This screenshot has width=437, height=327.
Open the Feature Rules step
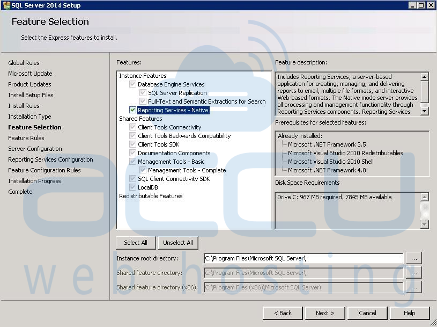[26, 138]
